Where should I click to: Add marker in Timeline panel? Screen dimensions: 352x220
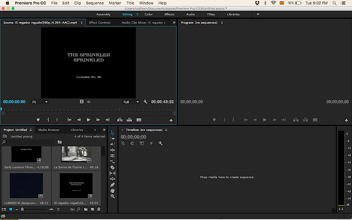(x=151, y=143)
